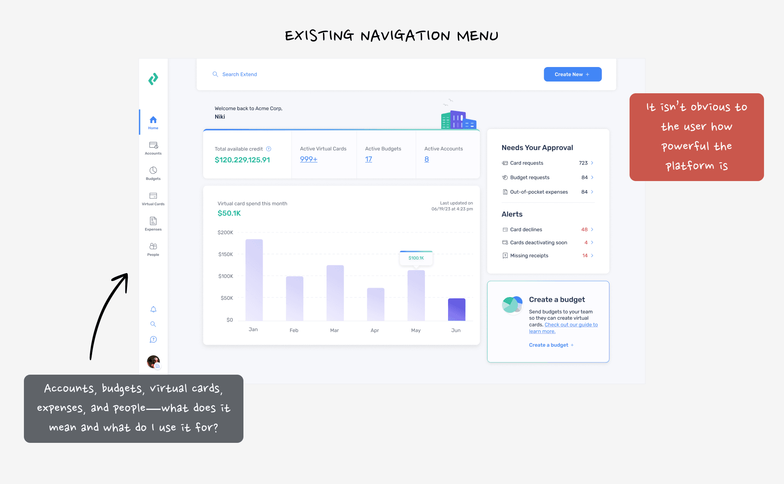The image size is (784, 484).
Task: Click info icon beside Total available credit
Action: [x=269, y=149]
